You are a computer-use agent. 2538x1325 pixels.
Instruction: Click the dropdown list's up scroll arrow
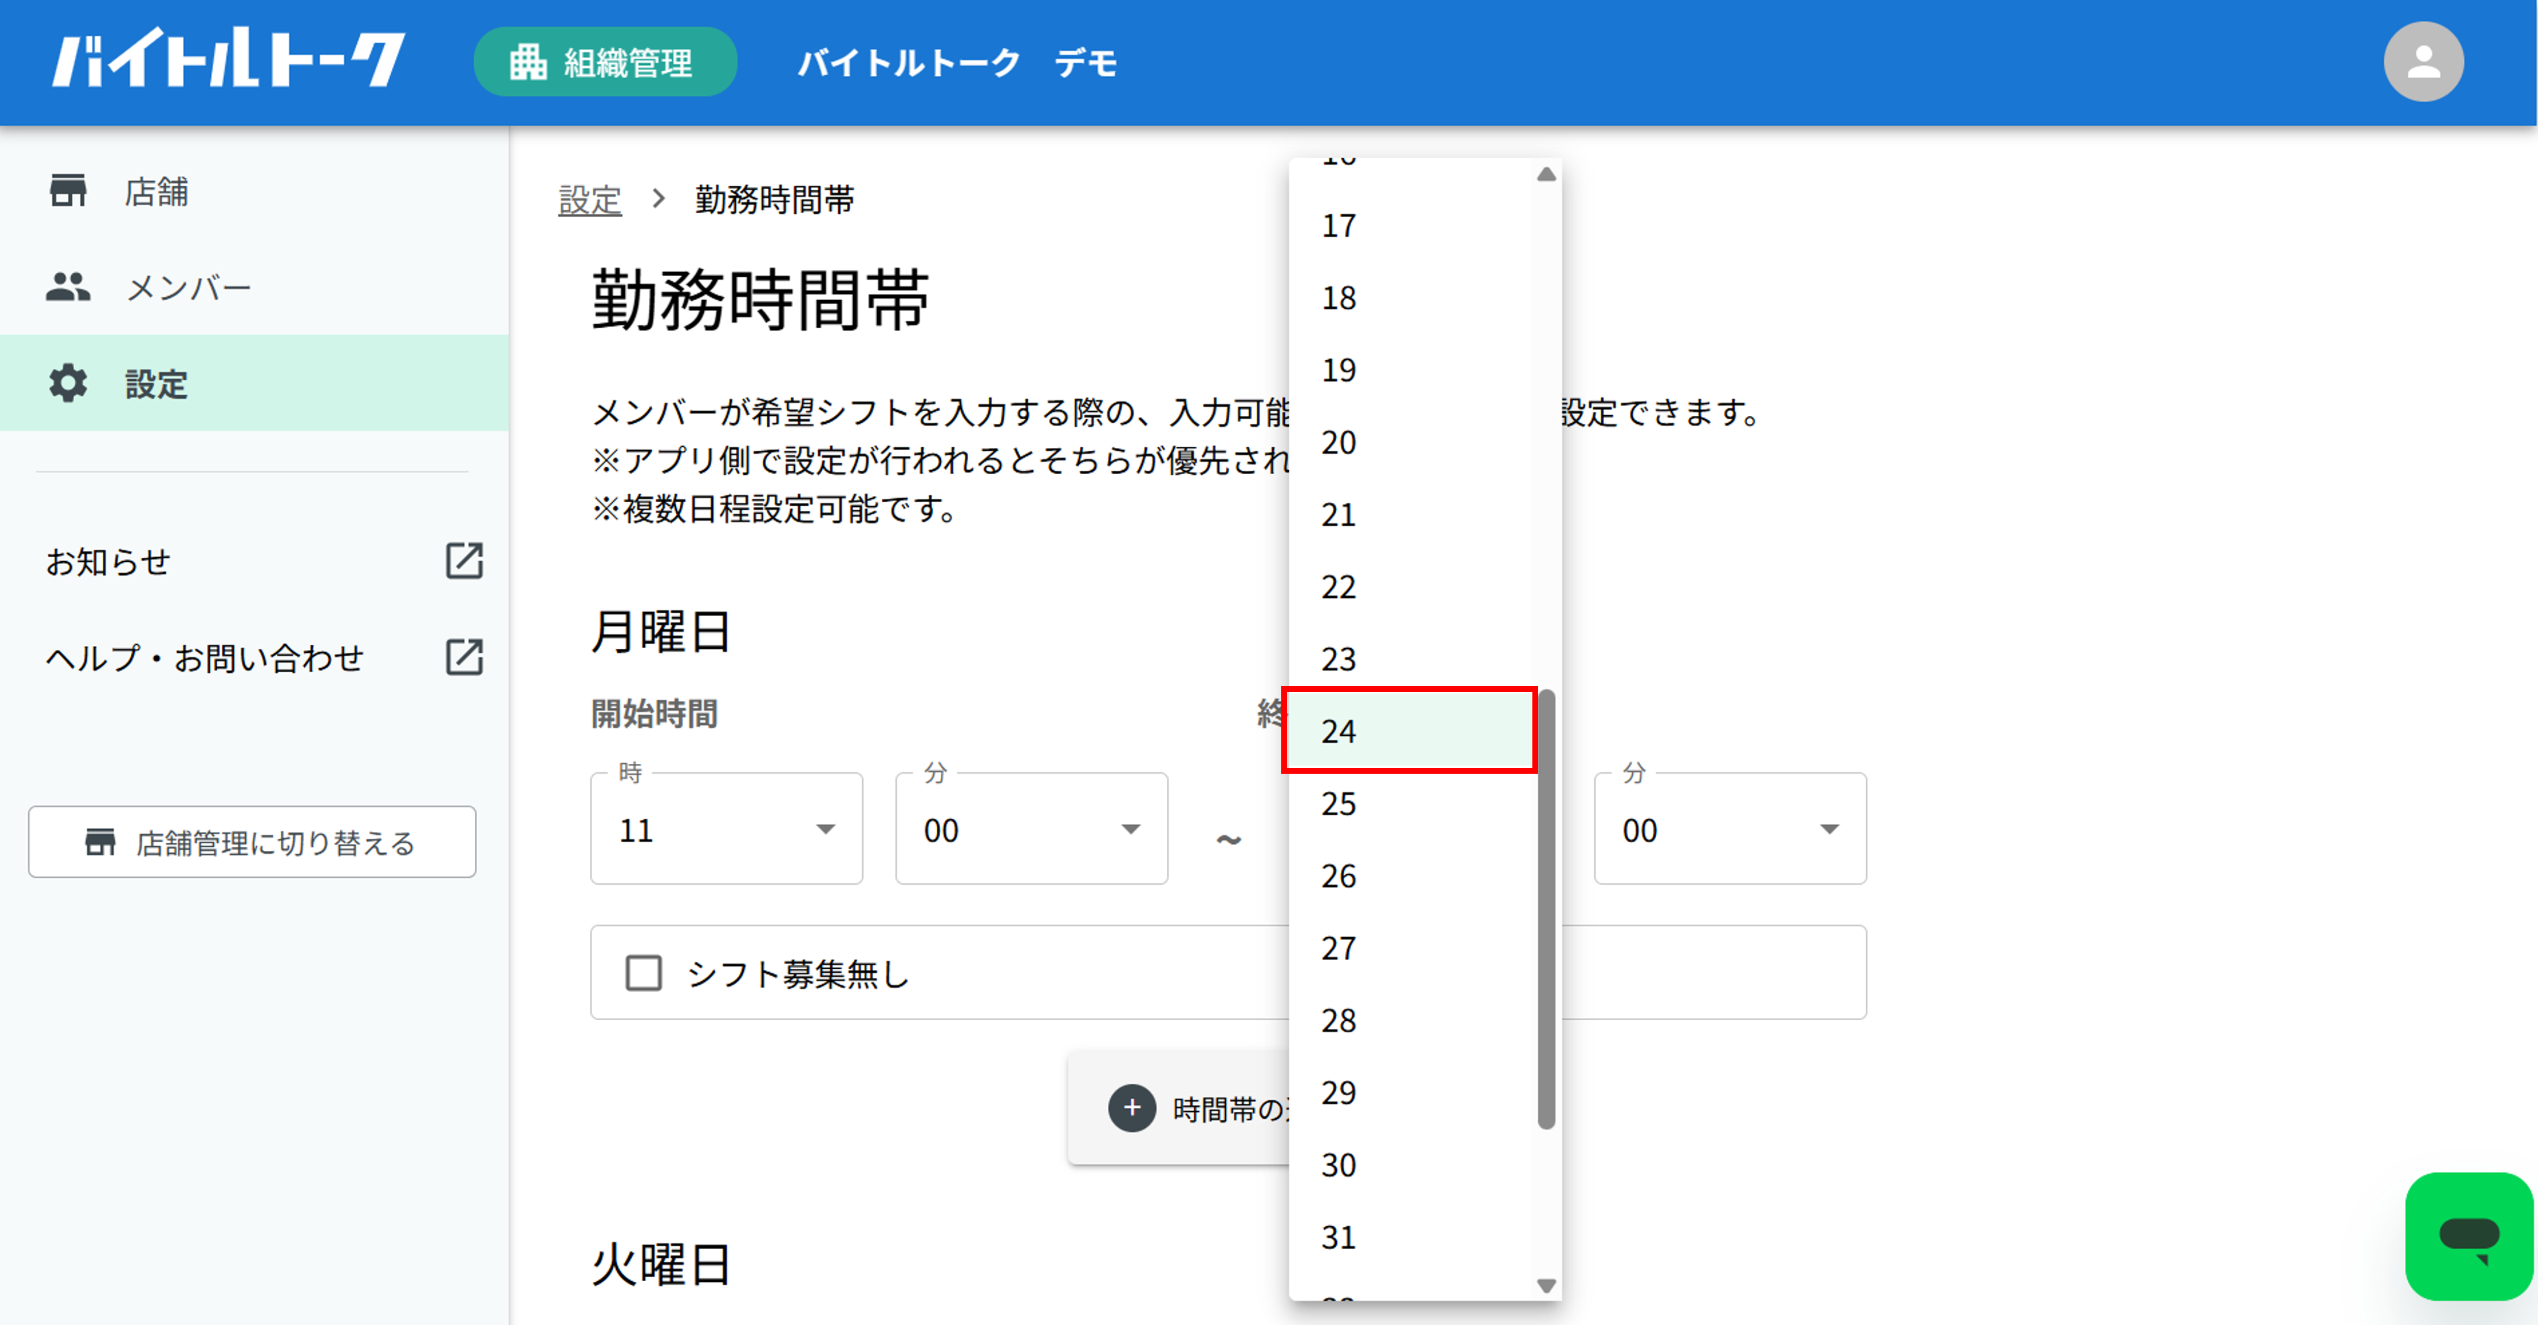[x=1546, y=175]
